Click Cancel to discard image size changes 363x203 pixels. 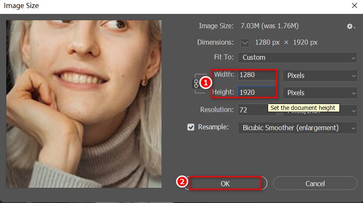click(x=315, y=184)
